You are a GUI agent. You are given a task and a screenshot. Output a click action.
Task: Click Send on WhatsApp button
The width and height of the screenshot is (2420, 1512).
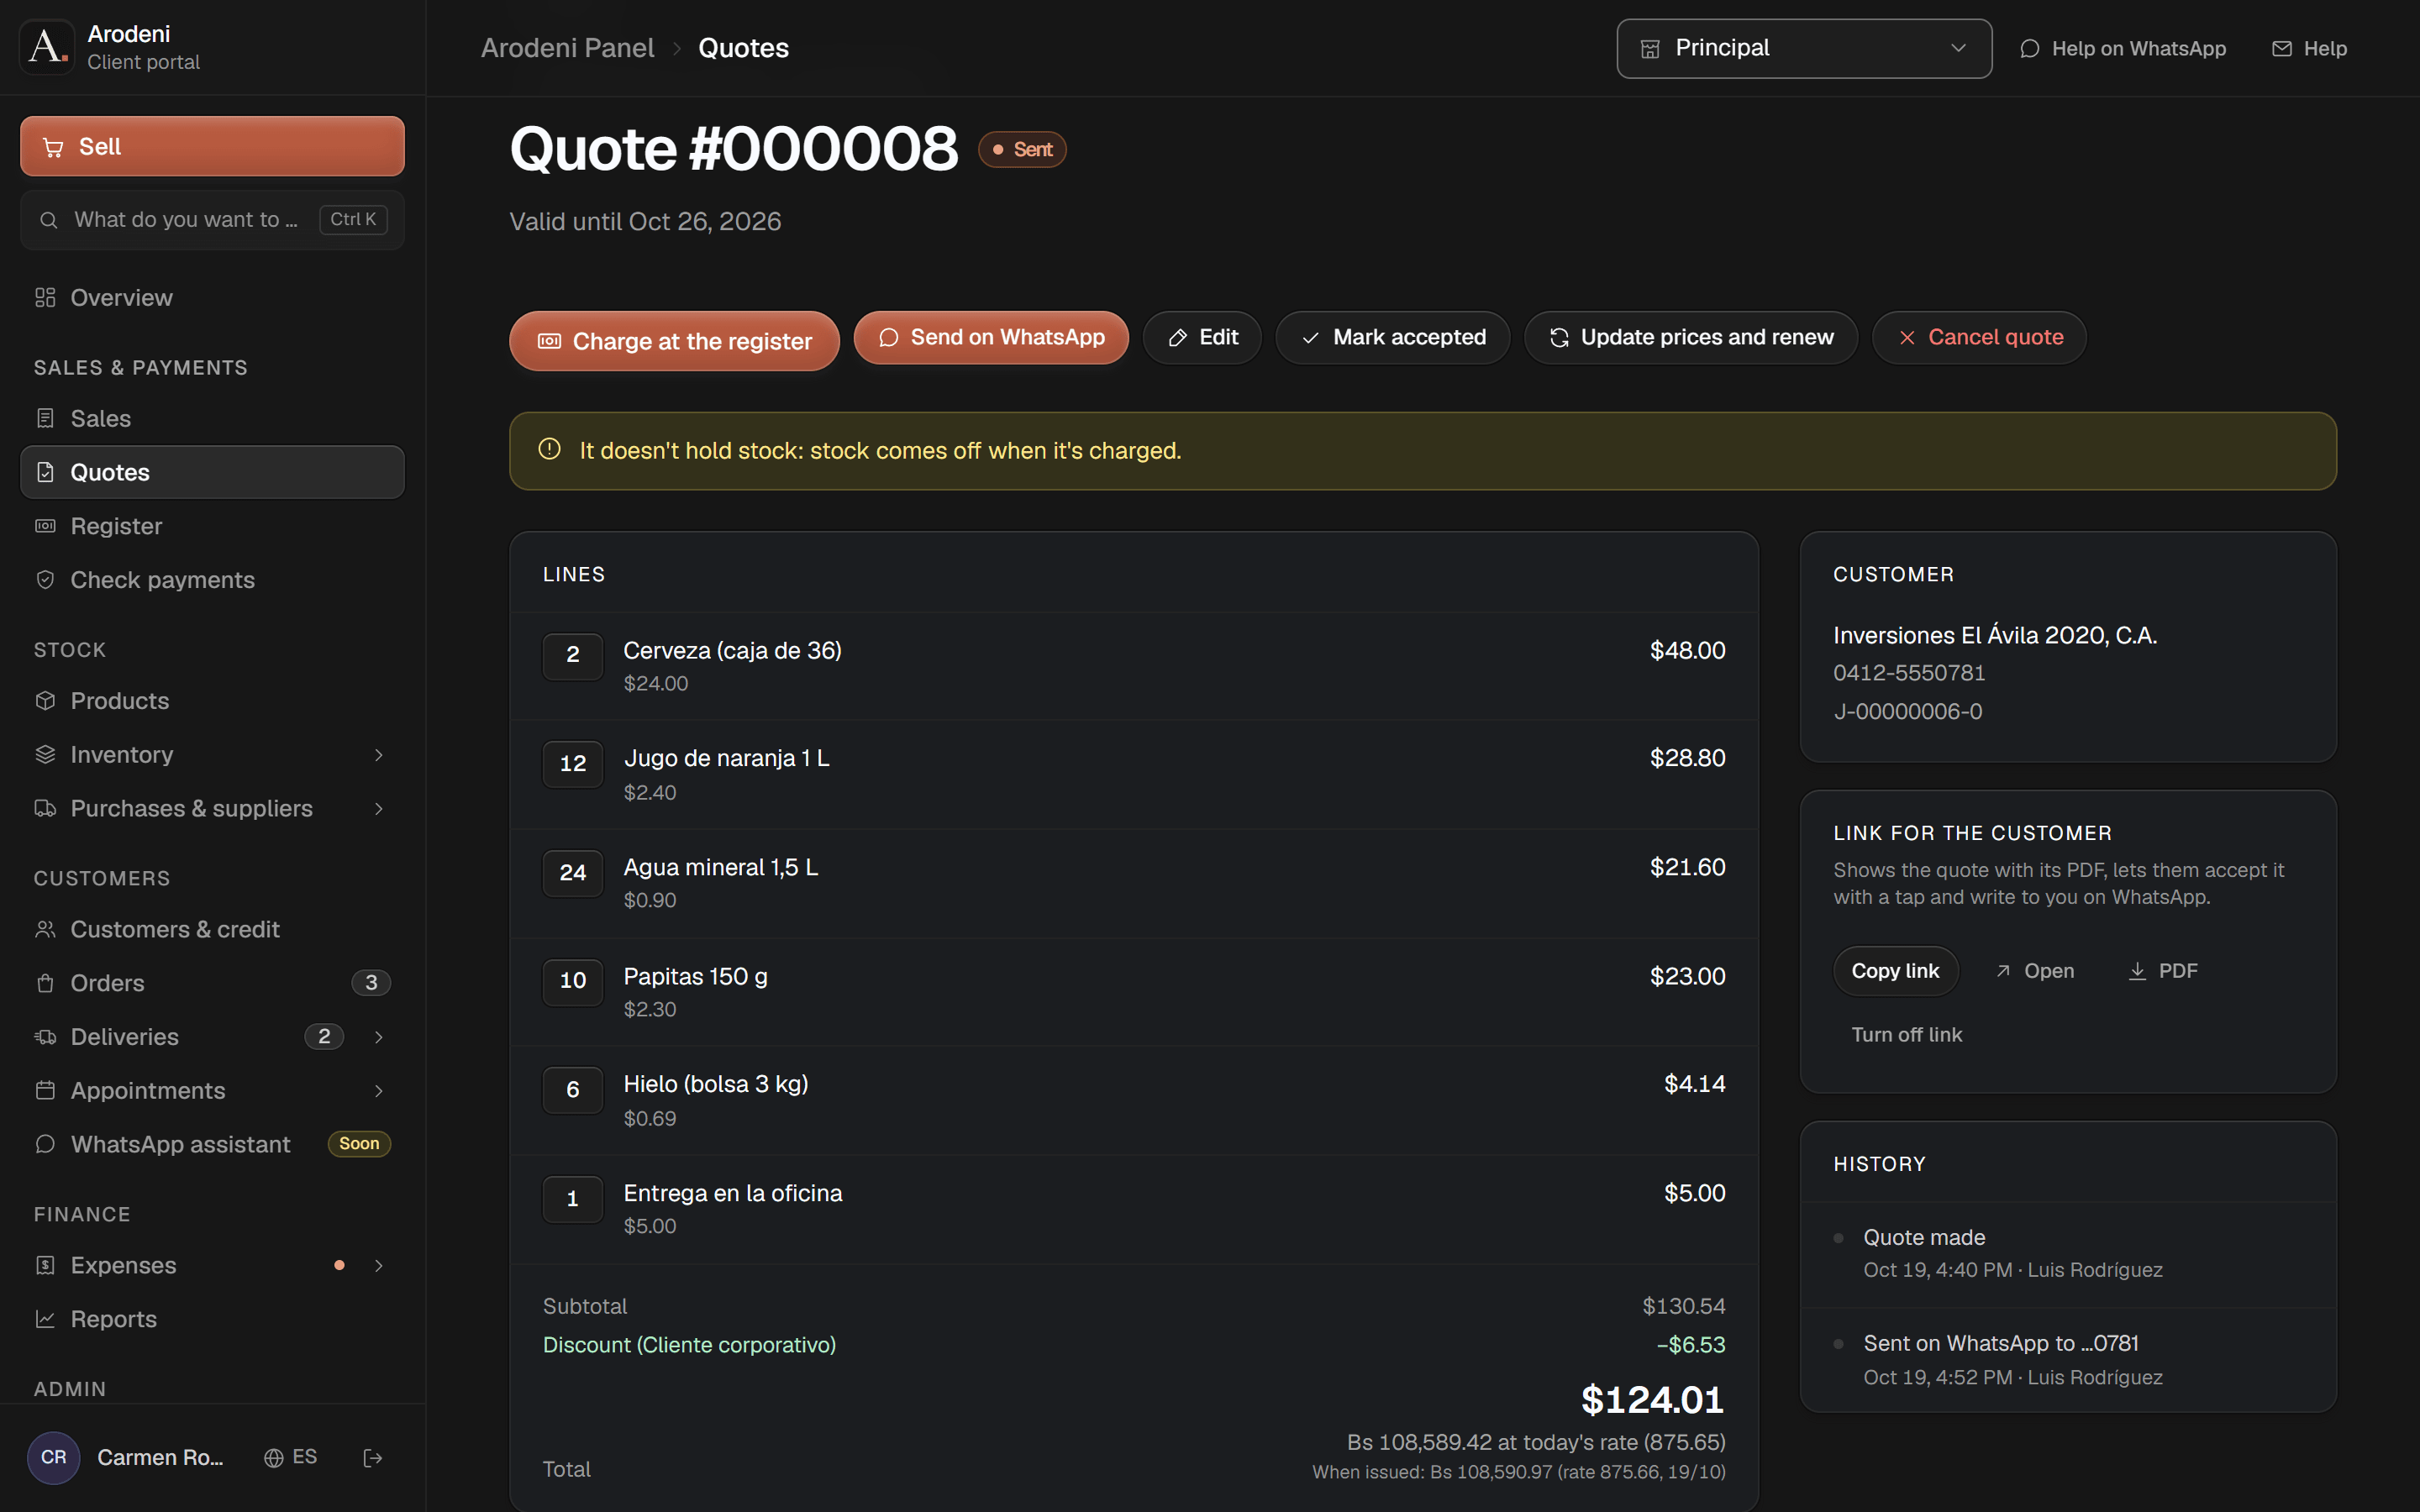[991, 337]
